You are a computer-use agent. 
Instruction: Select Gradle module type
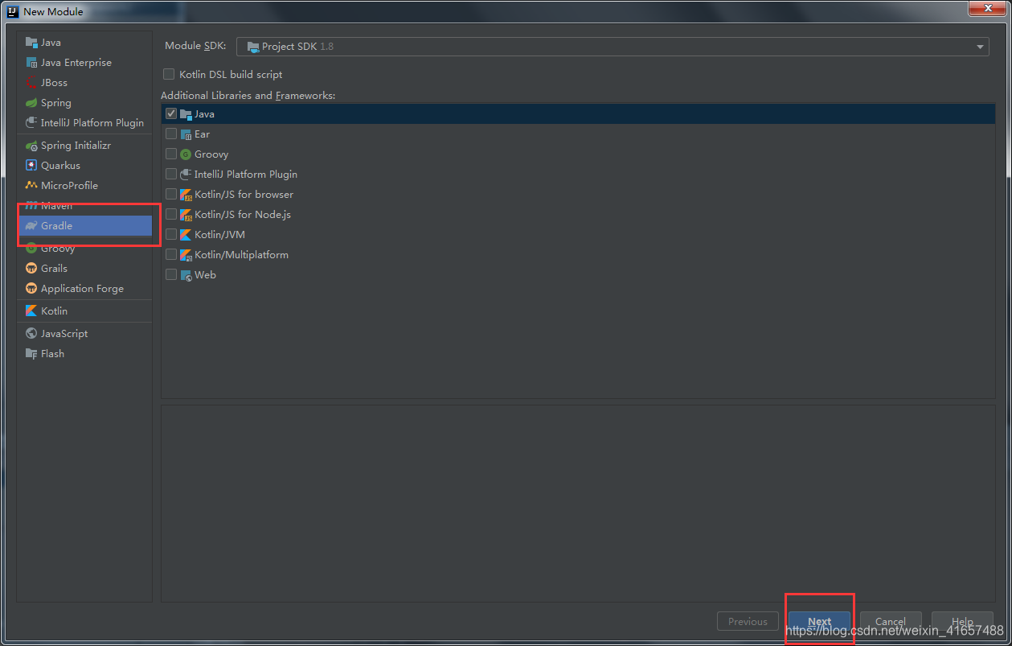(84, 226)
